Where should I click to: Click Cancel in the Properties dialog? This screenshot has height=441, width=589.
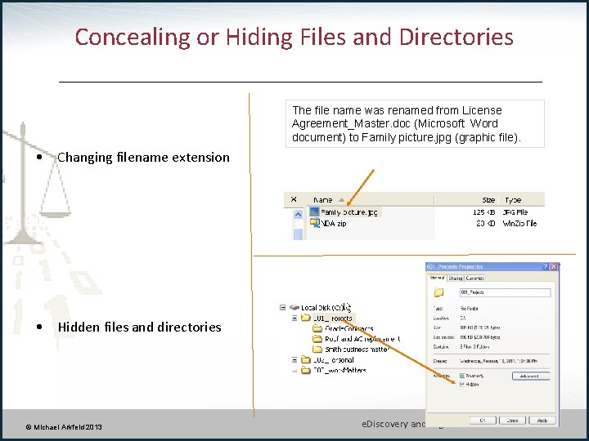[x=512, y=421]
